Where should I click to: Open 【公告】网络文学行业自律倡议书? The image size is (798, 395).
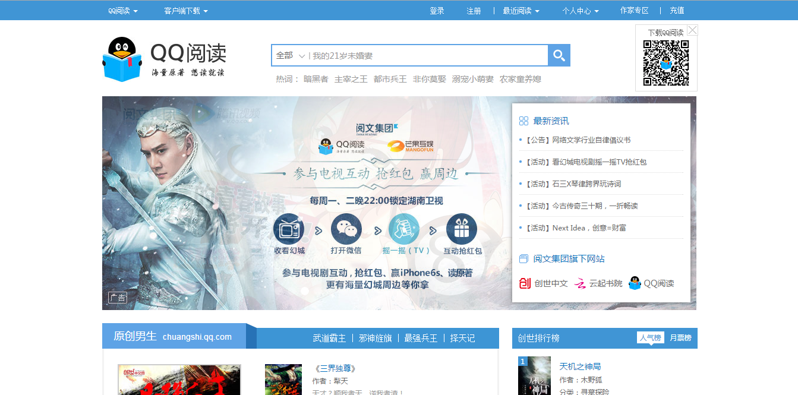coord(578,140)
